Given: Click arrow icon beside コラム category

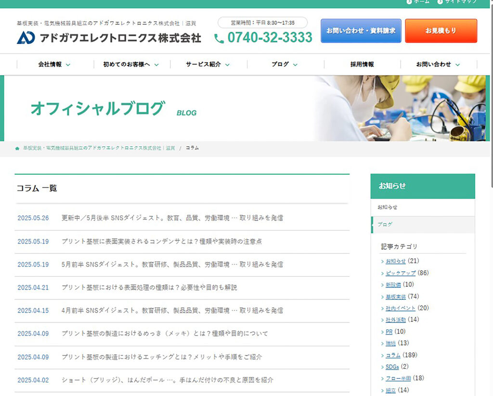Looking at the screenshot, I should tap(383, 356).
